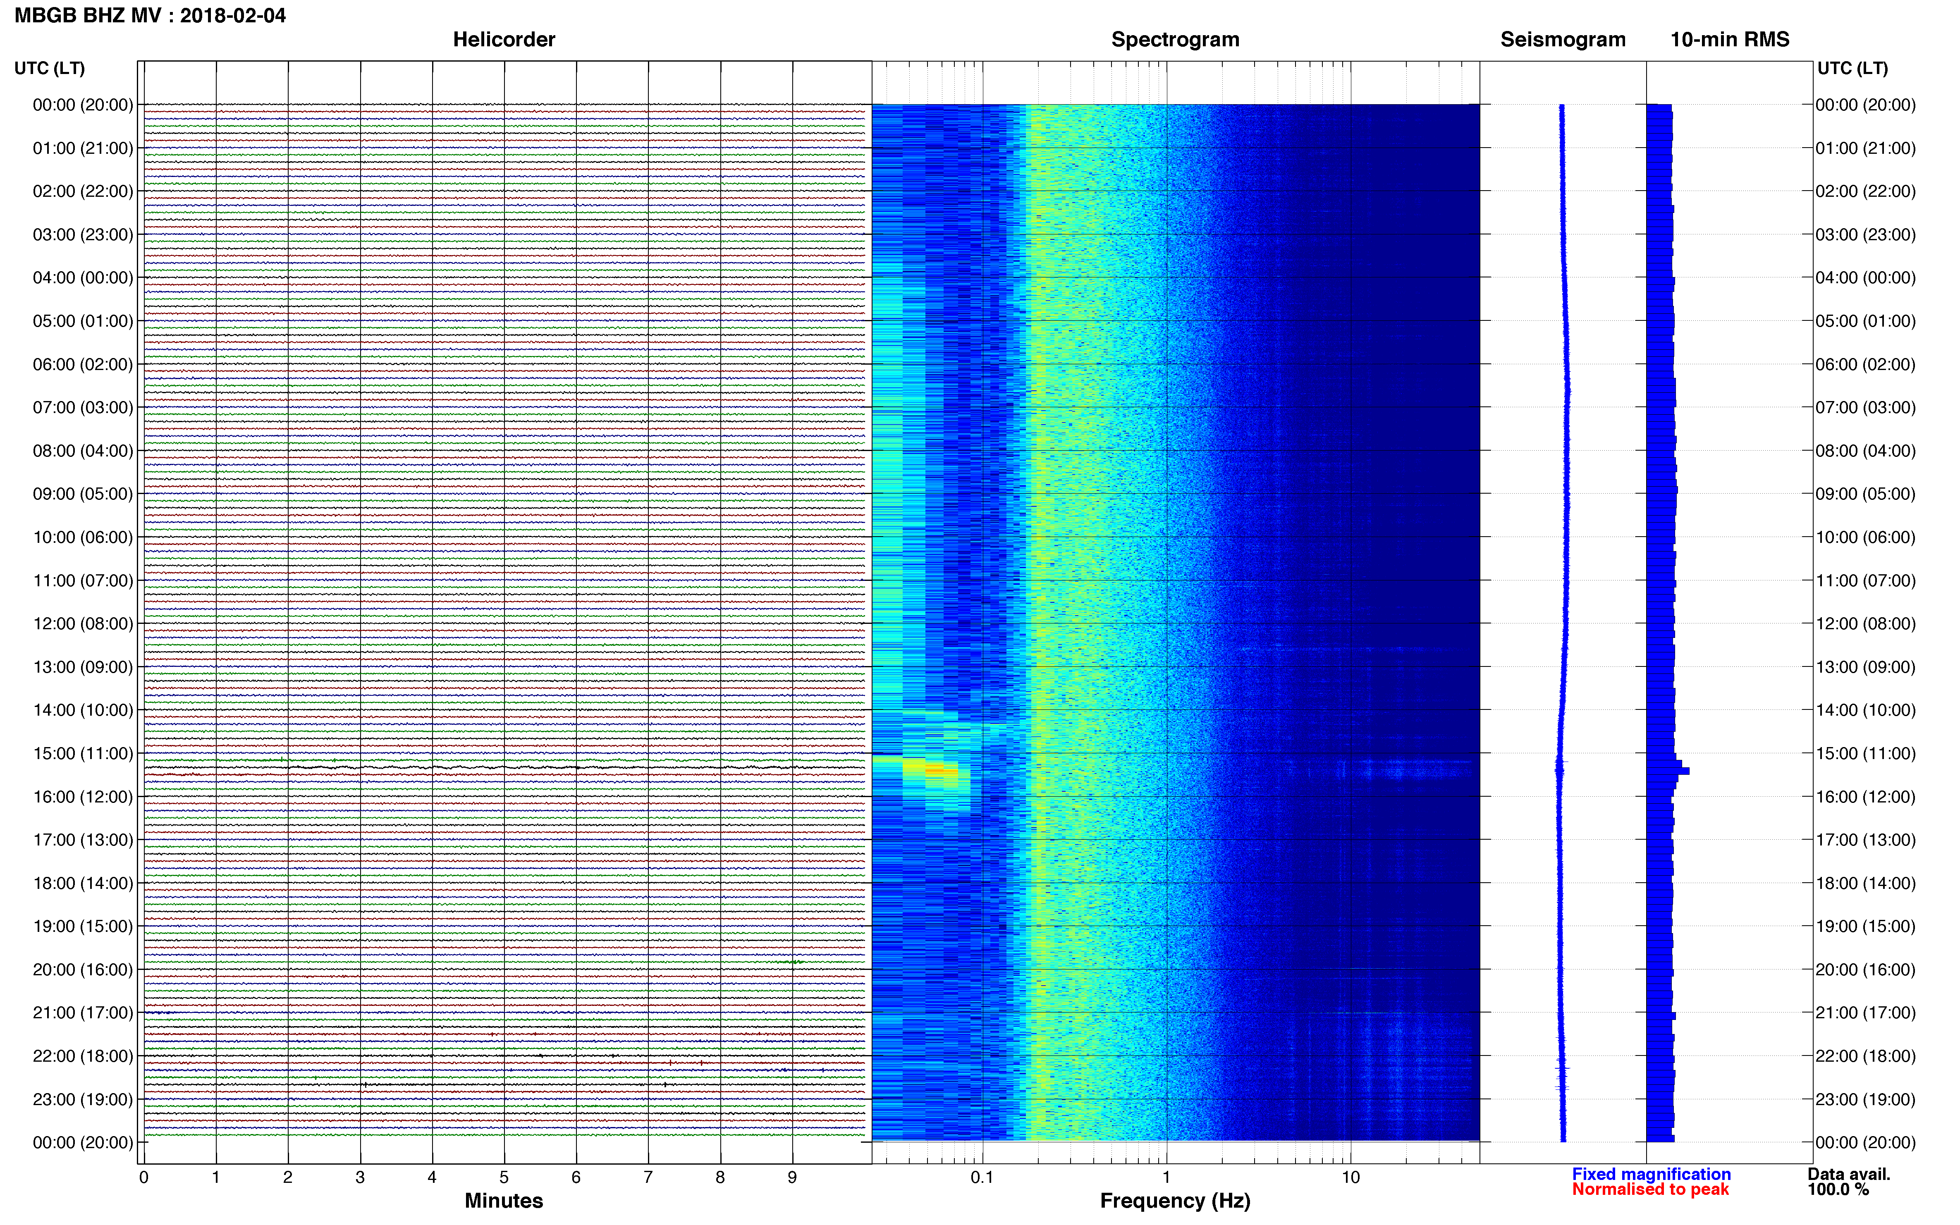Viewport: 1960px width, 1225px height.
Task: Click the thick black helicorder trace after 15:00
Action: click(x=504, y=767)
